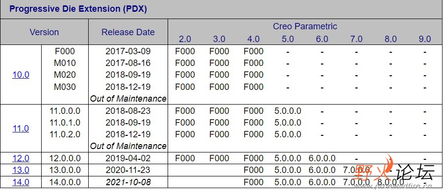Viewport: 444px width, 194px height.
Task: Click the Release Date column header
Action: (x=128, y=32)
